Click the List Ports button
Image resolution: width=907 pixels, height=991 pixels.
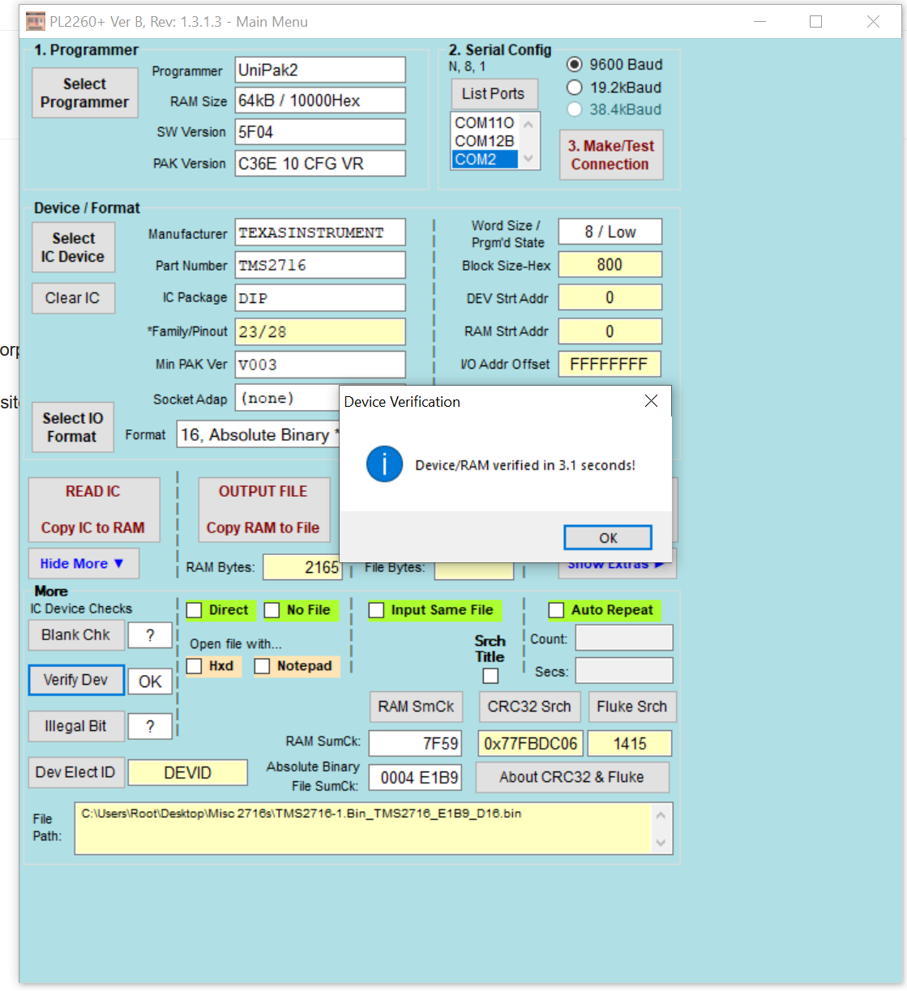[x=493, y=94]
